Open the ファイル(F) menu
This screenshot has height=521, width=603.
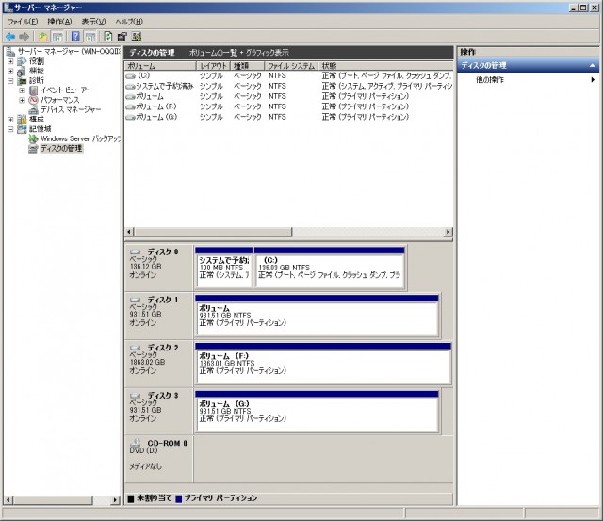click(24, 21)
